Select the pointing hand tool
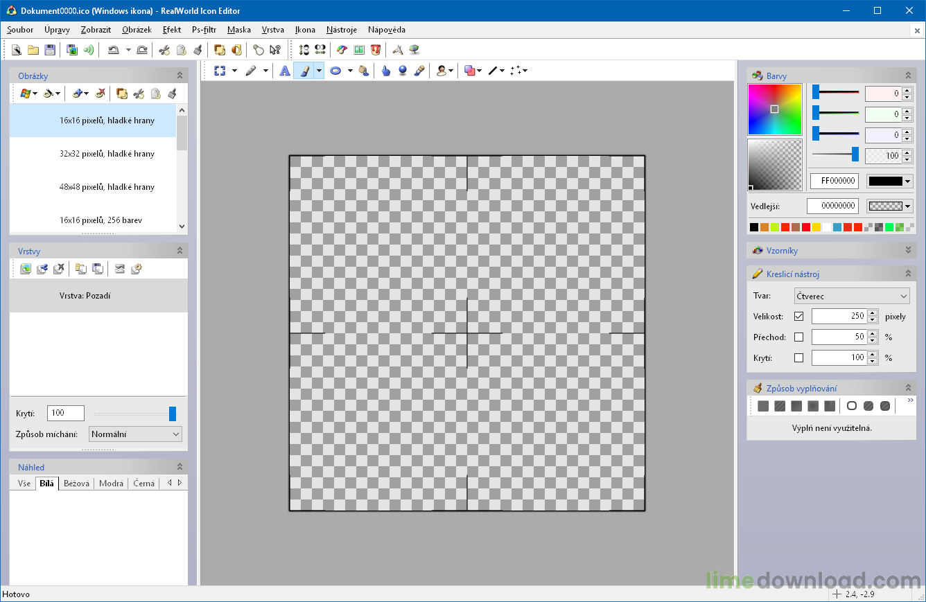 (386, 71)
